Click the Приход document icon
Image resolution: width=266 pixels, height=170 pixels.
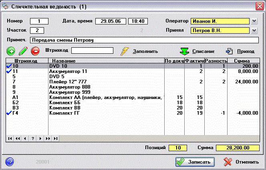click(230, 51)
